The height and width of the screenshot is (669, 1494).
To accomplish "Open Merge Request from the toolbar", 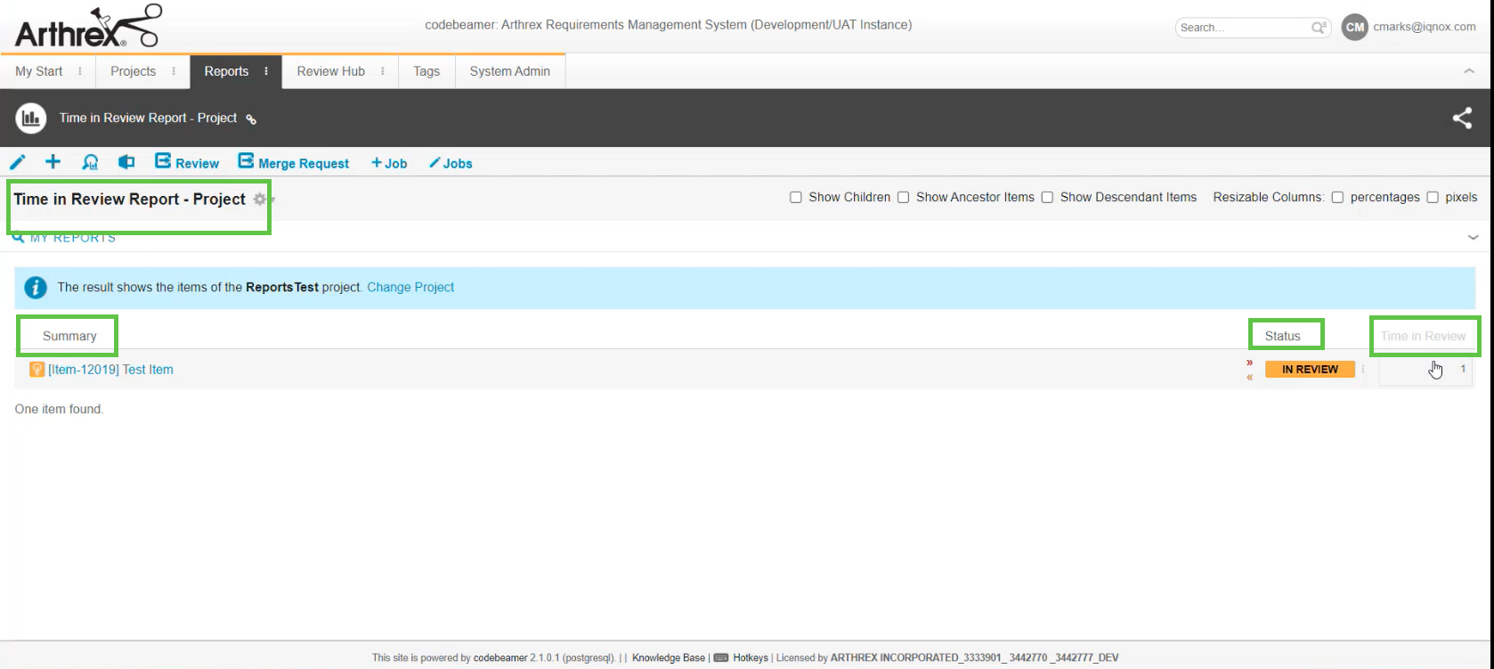I will tap(294, 162).
